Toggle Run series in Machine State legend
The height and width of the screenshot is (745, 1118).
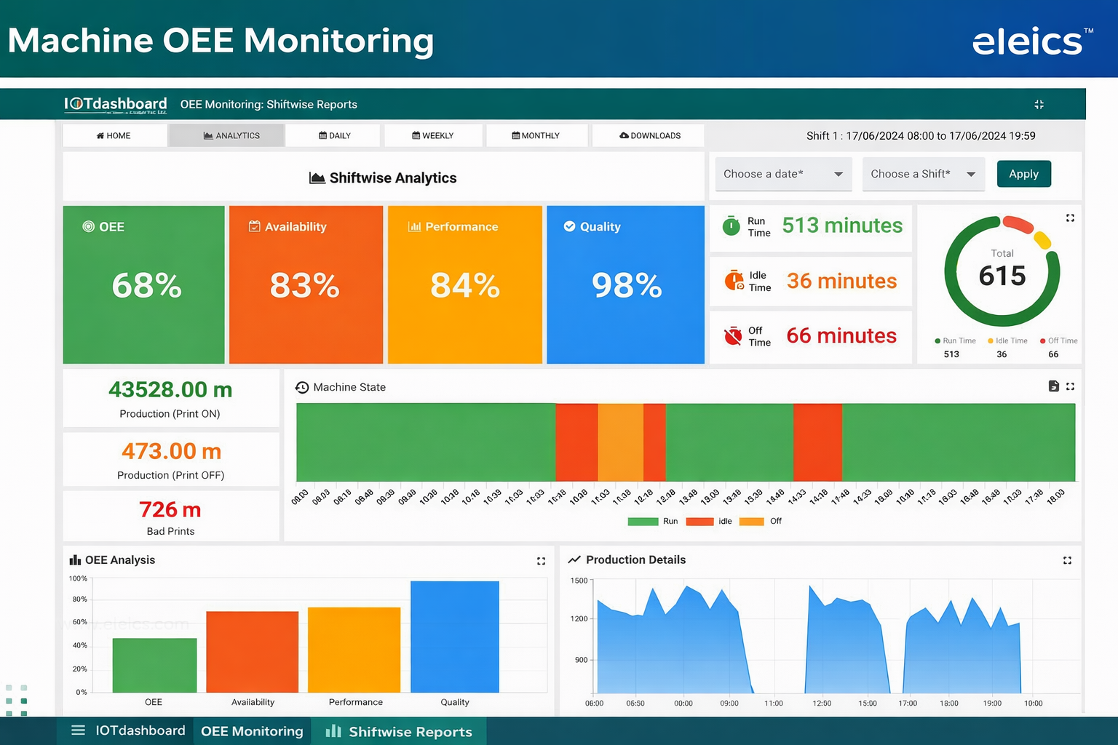pyautogui.click(x=653, y=522)
